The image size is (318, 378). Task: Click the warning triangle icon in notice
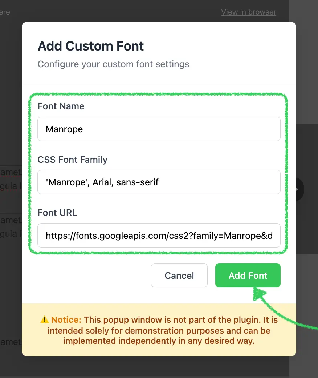tap(45, 319)
